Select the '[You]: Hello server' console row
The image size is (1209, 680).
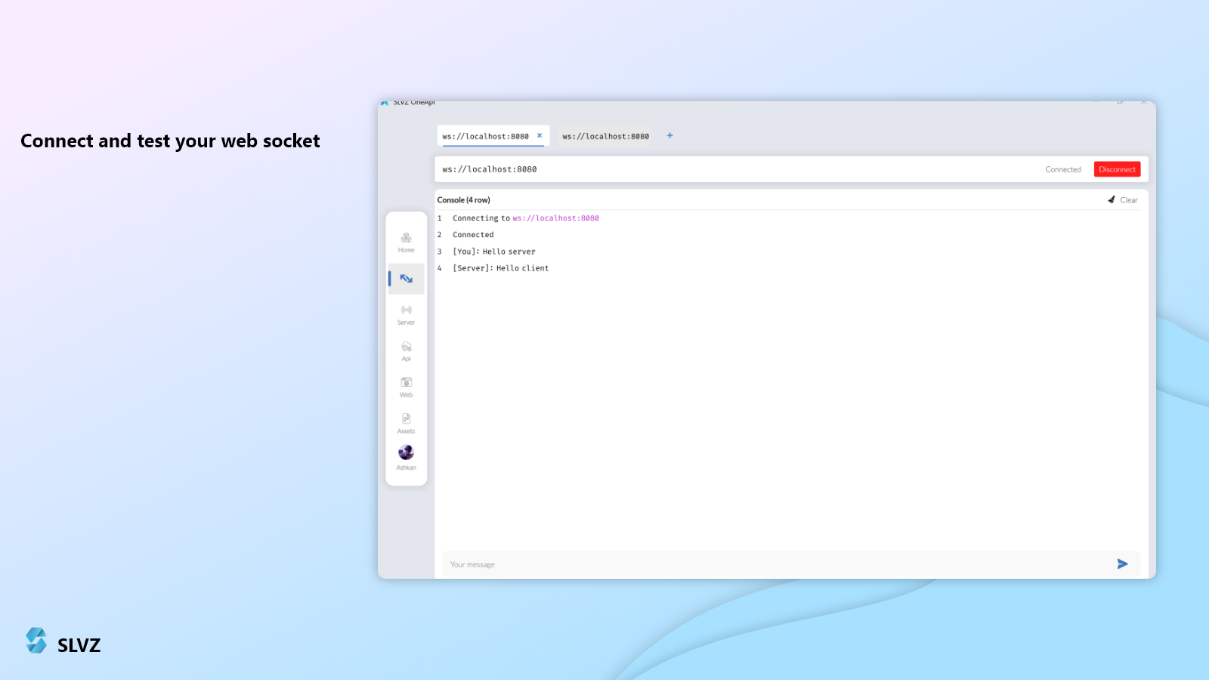point(493,252)
